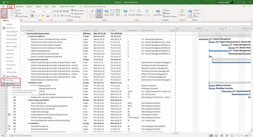Click the red font color swatch
The width and height of the screenshot is (253, 137).
pos(48,16)
